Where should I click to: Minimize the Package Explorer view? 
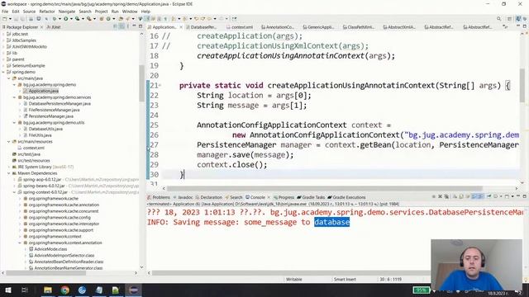pyautogui.click(x=134, y=26)
